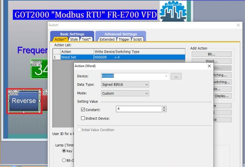
Task: Click the plc247.com gear logo
Action: pos(173,11)
